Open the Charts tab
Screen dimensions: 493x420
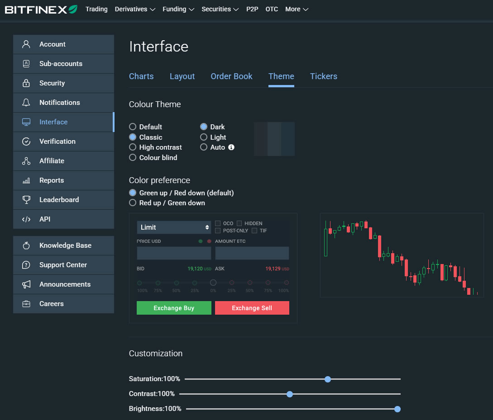click(x=141, y=76)
